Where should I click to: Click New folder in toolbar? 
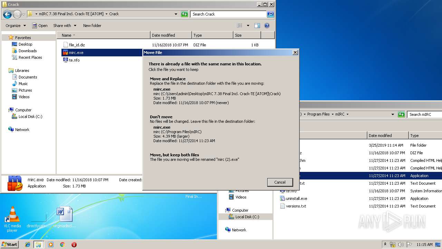click(92, 26)
